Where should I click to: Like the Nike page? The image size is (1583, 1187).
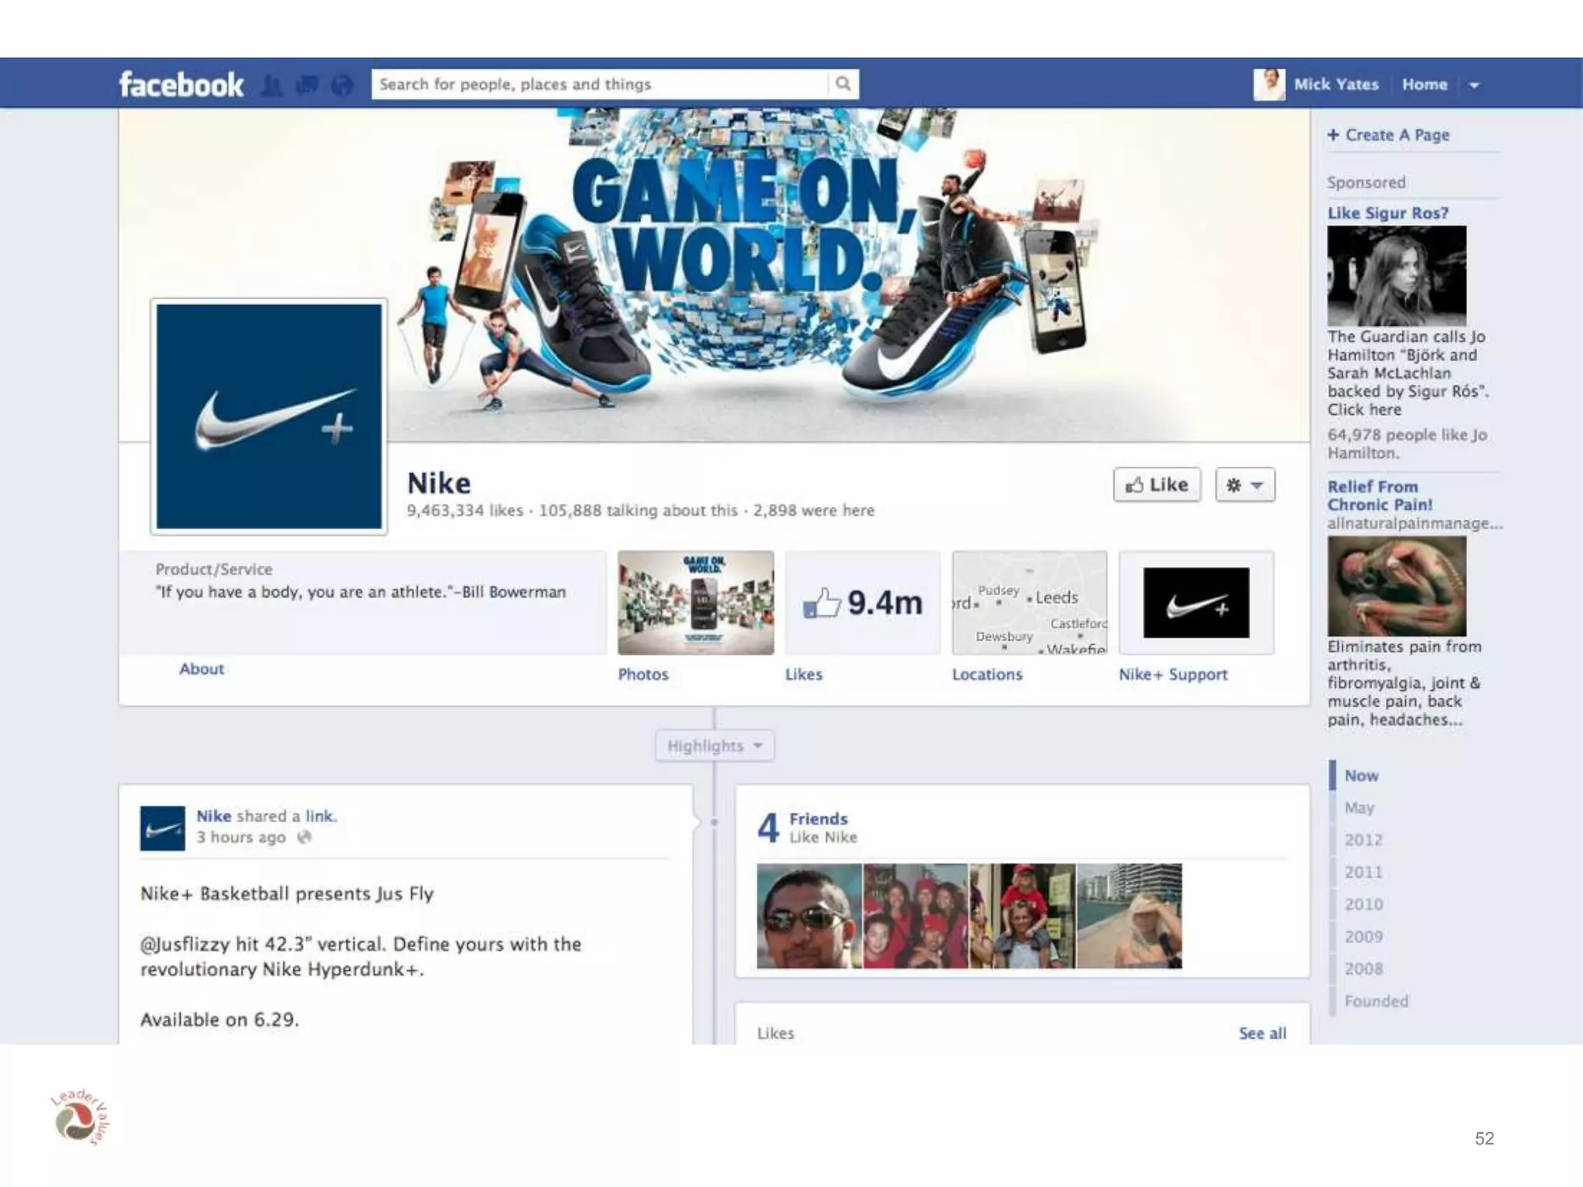(x=1156, y=485)
